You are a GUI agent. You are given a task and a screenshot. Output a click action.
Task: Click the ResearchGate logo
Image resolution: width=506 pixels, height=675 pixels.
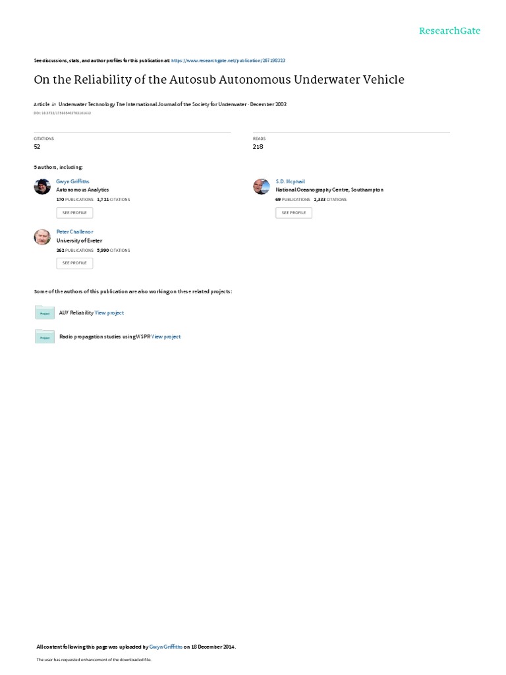pyautogui.click(x=449, y=31)
